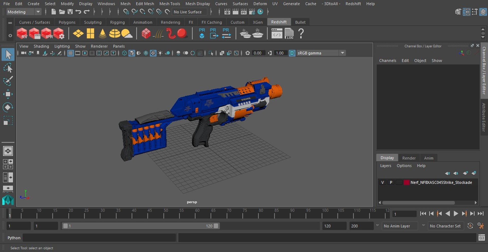Viewport: 488px width, 252px height.
Task: Open the Render Settings toolbar icon
Action: pos(252,12)
